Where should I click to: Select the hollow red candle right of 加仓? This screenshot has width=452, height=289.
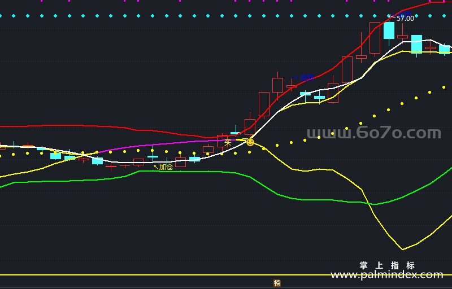pos(180,162)
